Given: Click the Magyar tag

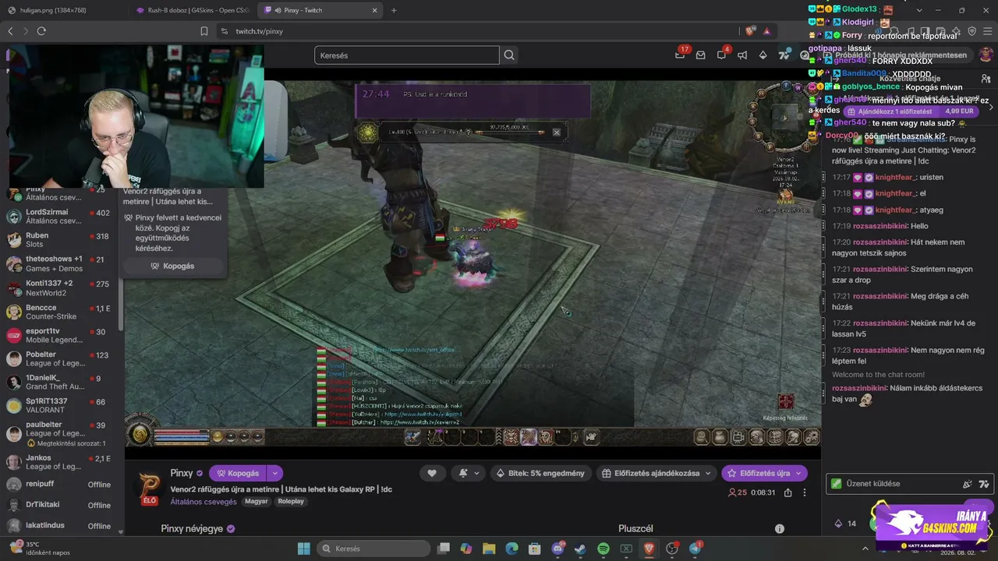Looking at the screenshot, I should [257, 502].
